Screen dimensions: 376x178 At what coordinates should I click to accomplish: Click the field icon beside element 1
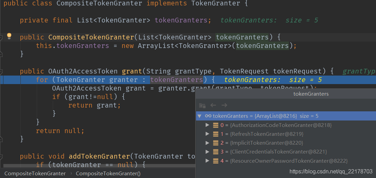click(216, 134)
